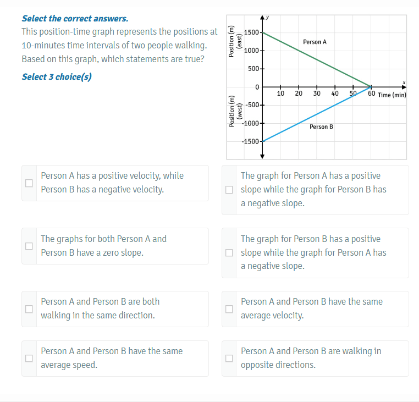419x402 pixels.
Task: Click the 'Time (min)' axis label
Action: [x=392, y=95]
